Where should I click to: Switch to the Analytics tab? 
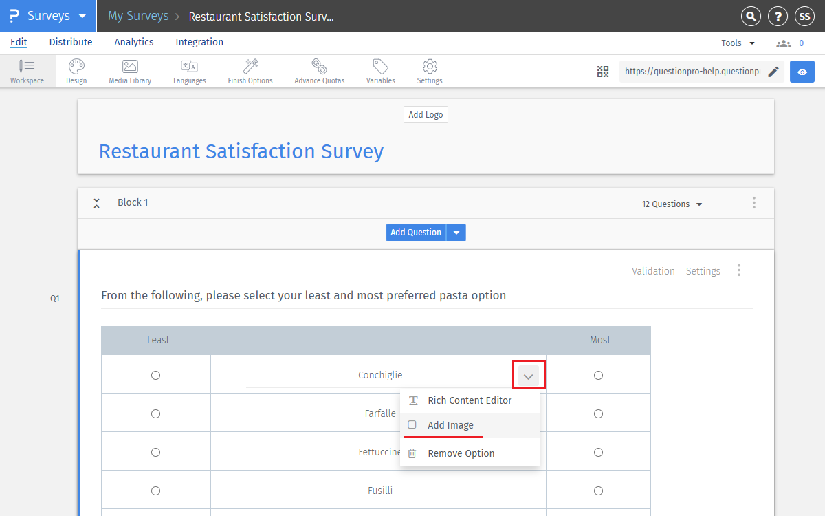133,42
